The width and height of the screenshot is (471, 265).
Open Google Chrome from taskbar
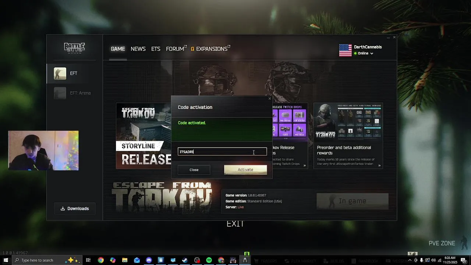click(100, 260)
